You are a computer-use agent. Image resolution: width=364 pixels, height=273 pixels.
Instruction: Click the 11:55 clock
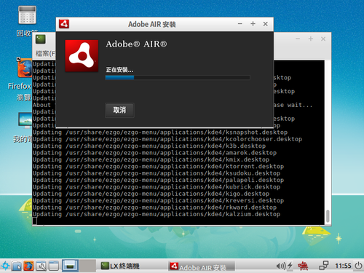tap(343, 266)
